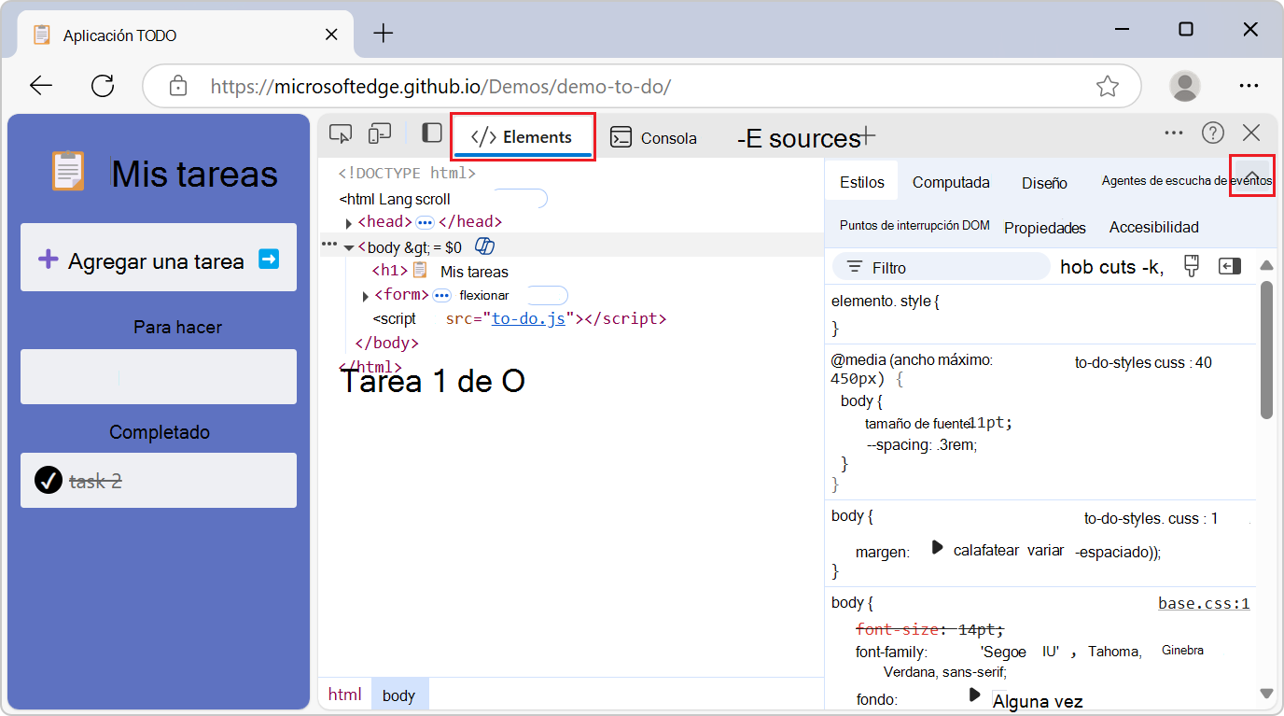Open the DevTools customize menu (three dots)

click(1174, 133)
